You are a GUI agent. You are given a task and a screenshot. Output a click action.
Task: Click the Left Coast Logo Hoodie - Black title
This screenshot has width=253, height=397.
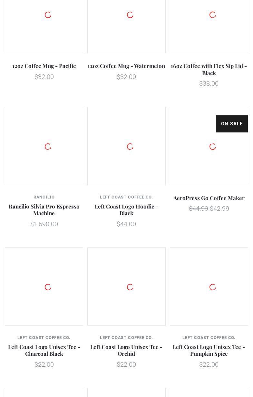126,210
